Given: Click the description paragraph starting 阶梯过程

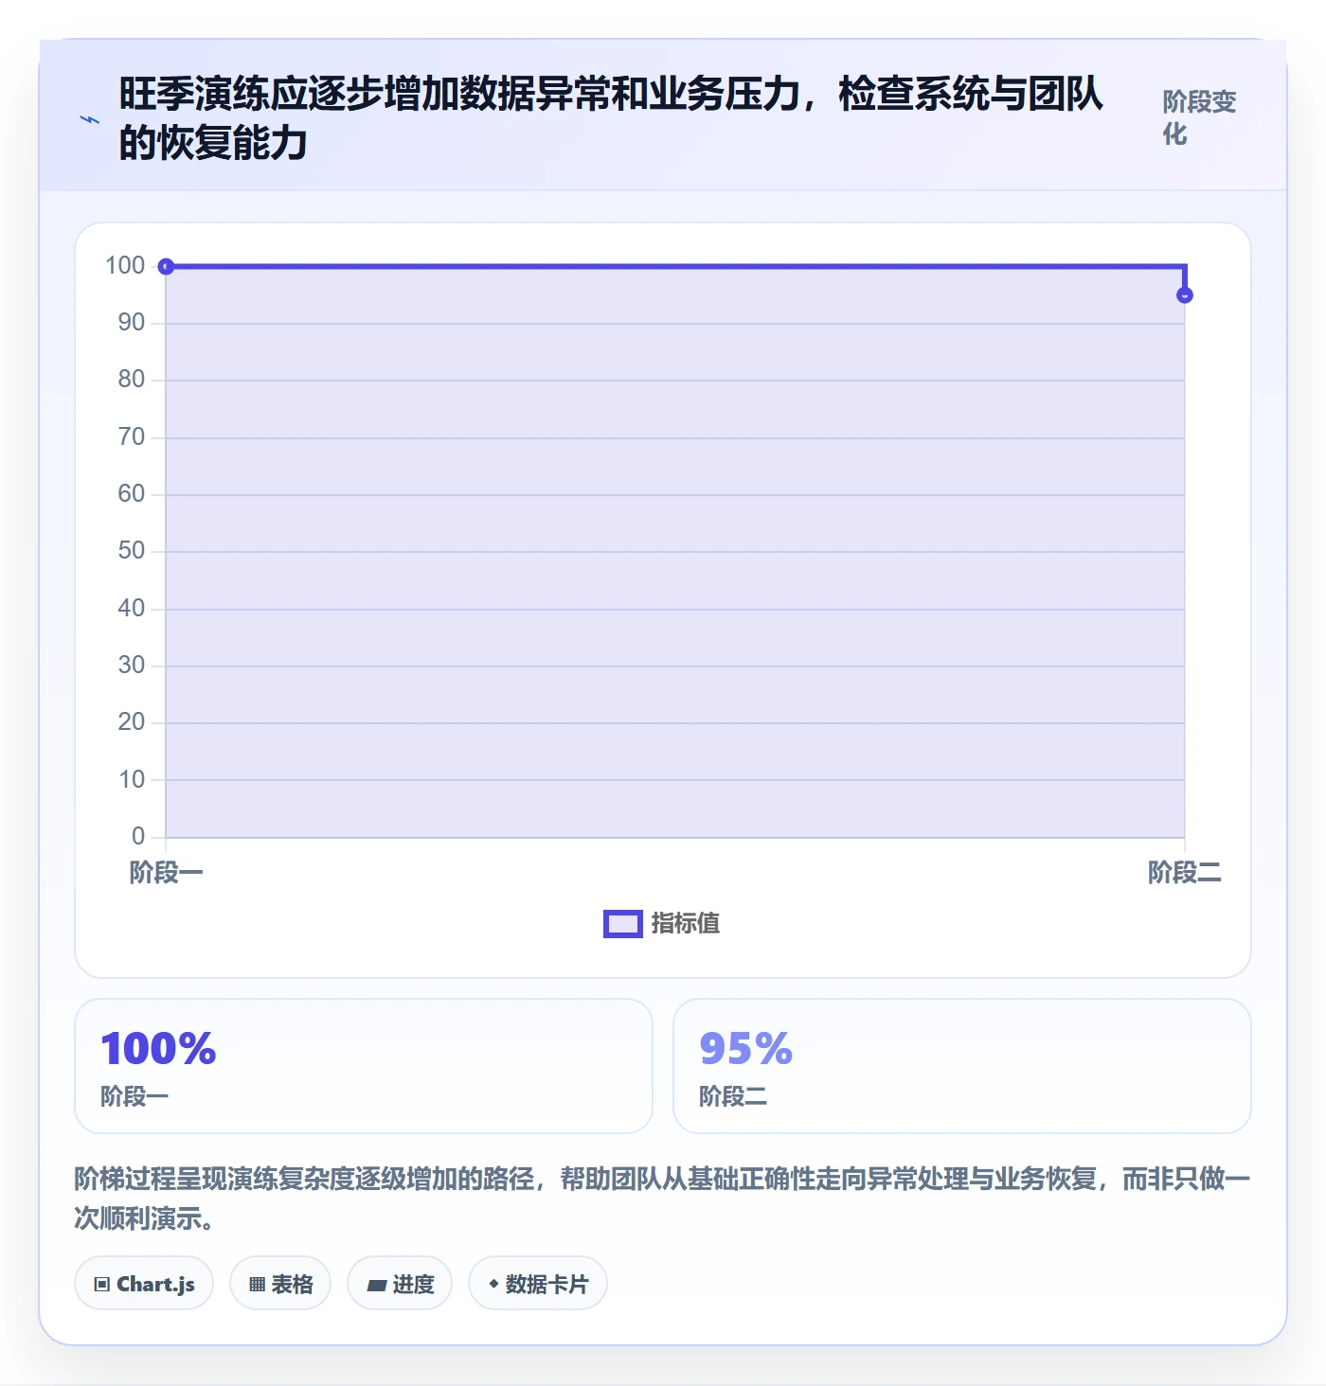Looking at the screenshot, I should [x=663, y=1199].
